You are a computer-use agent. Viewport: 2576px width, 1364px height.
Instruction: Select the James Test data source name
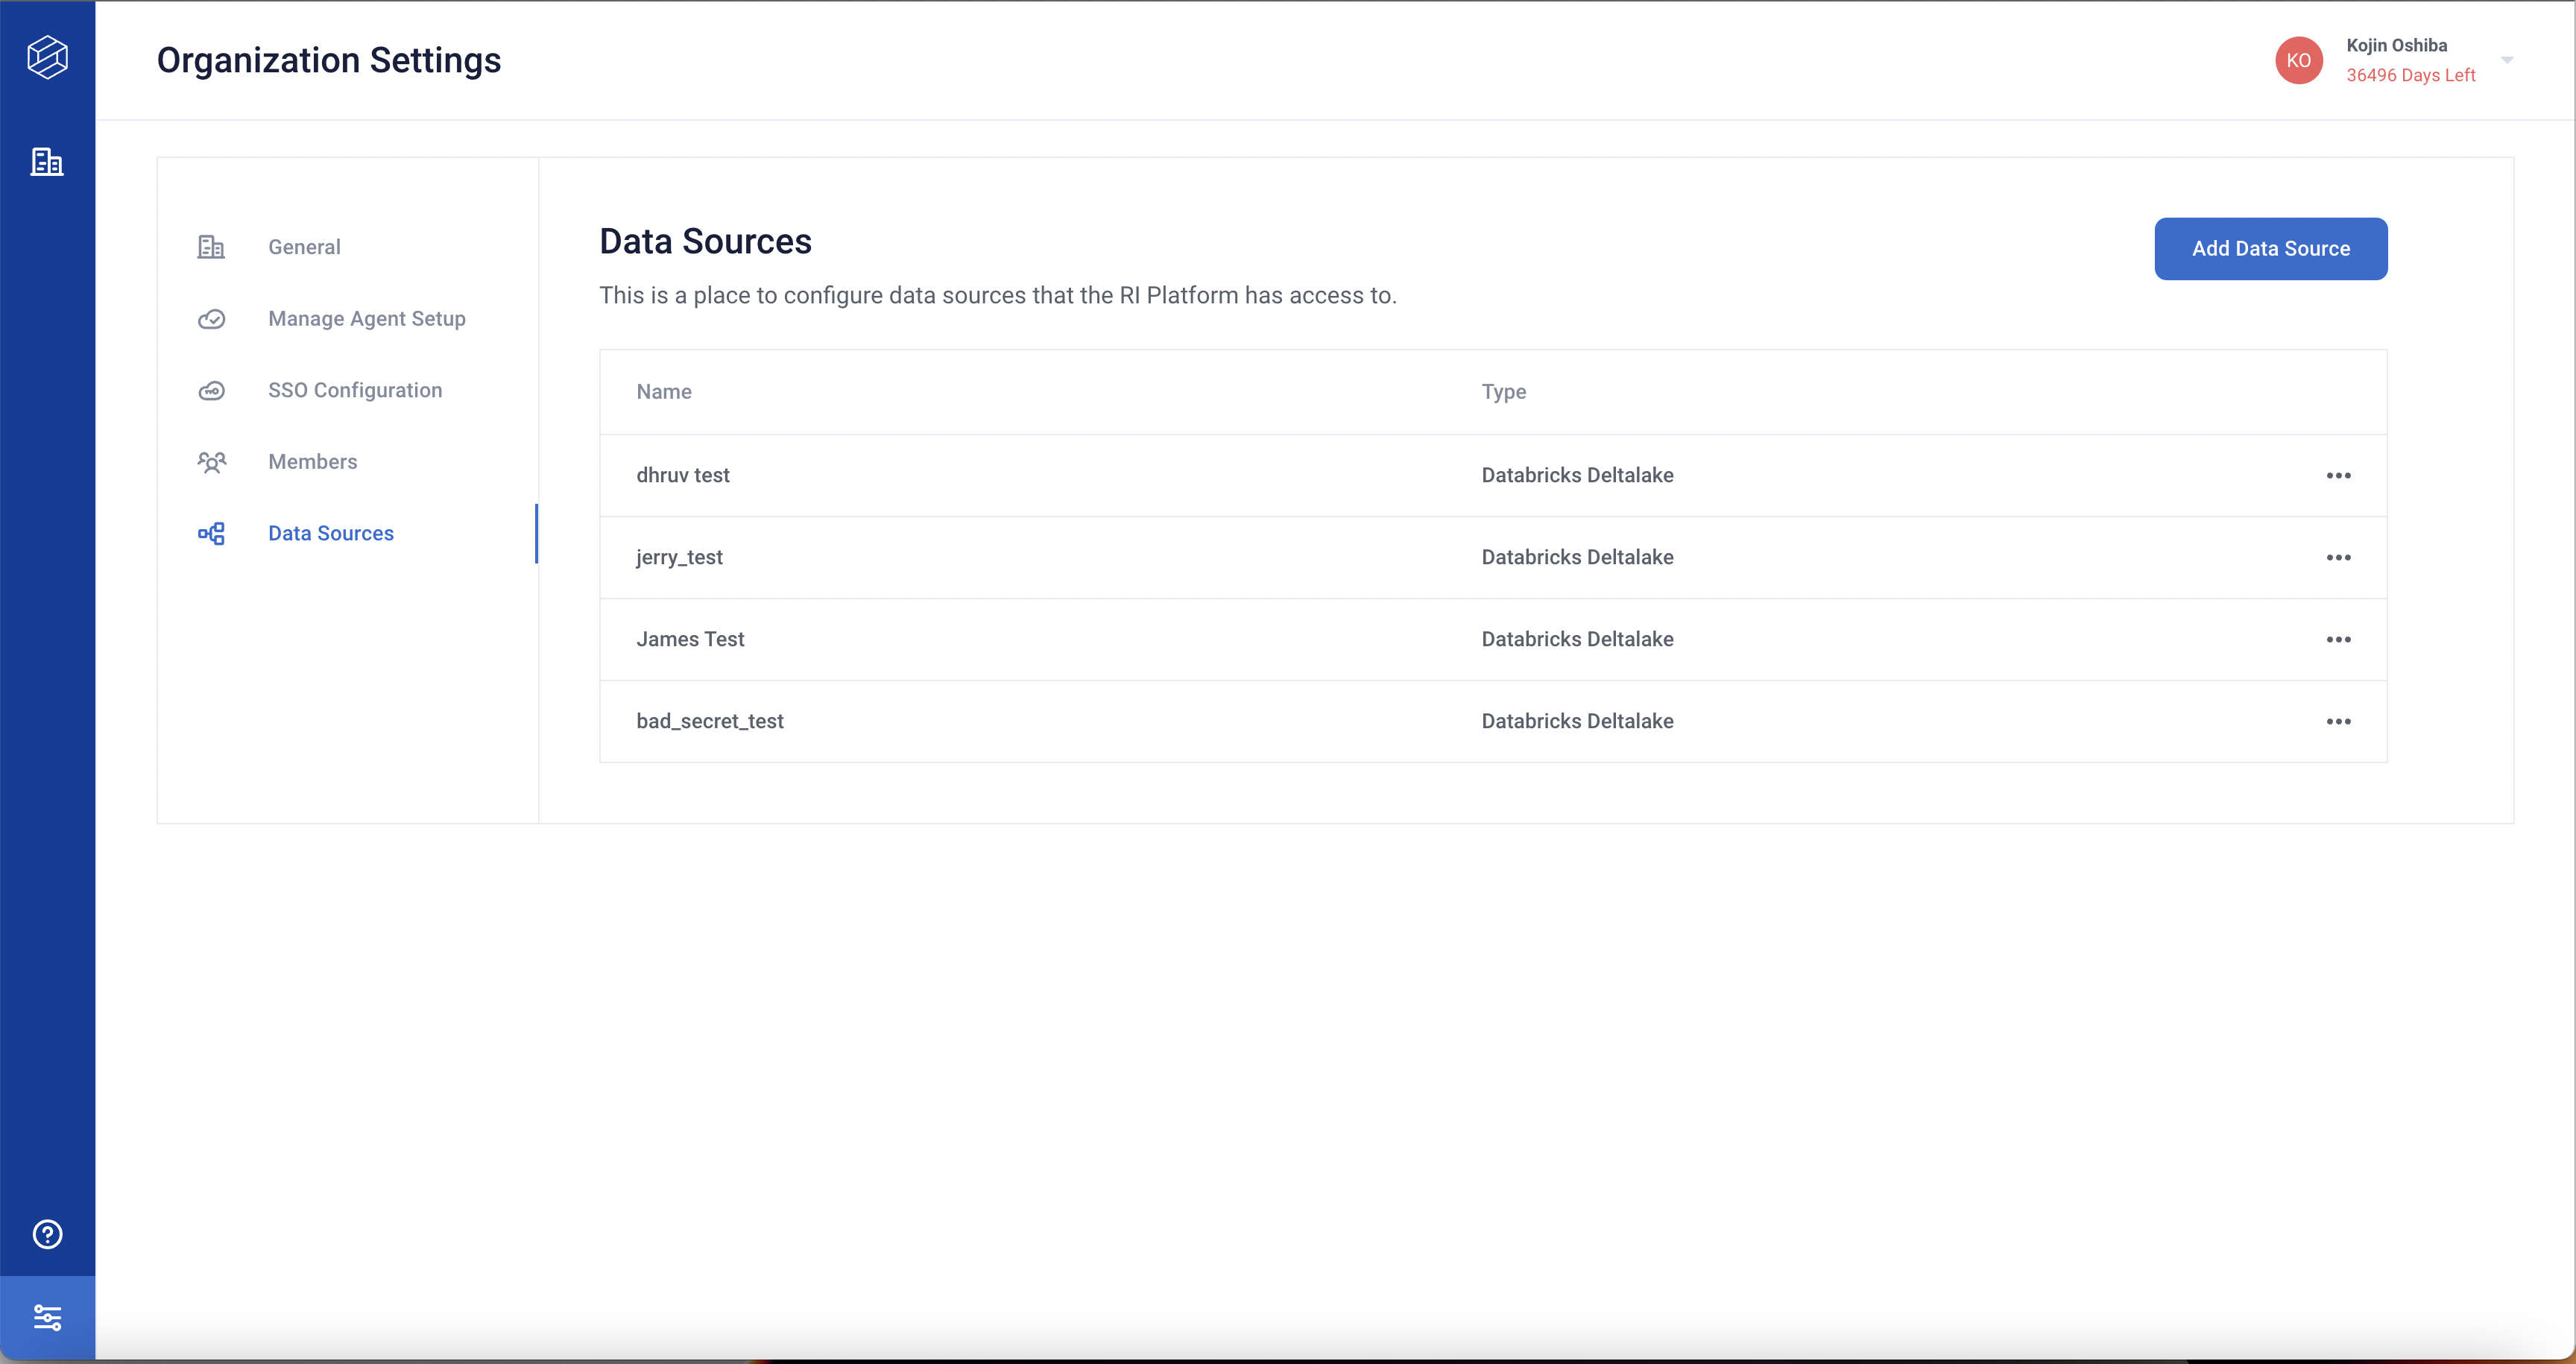[x=690, y=639]
